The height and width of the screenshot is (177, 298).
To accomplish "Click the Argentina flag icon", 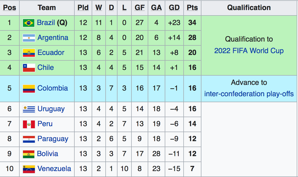I will (29, 38).
